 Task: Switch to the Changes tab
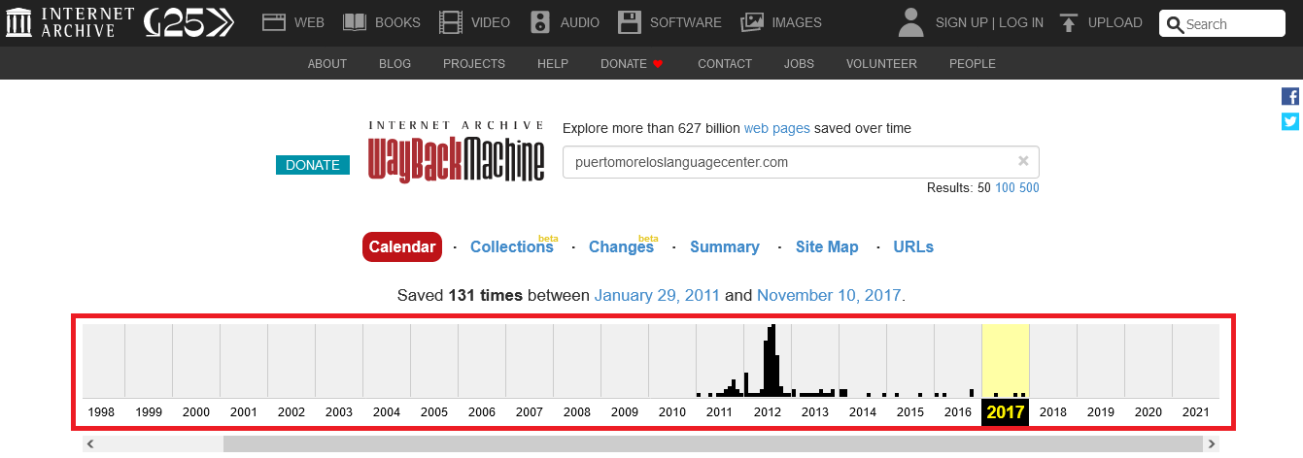pyautogui.click(x=621, y=246)
